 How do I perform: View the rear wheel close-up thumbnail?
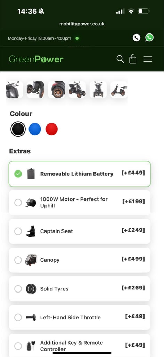(57, 90)
